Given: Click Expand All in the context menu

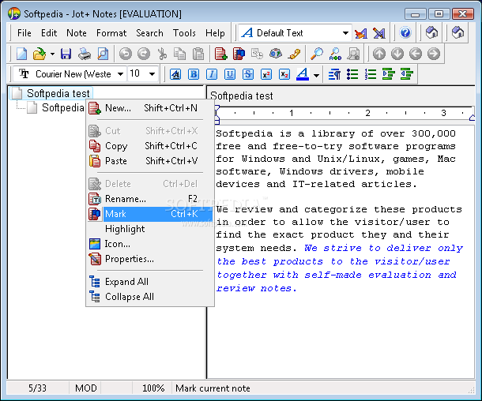Looking at the screenshot, I should (x=150, y=282).
